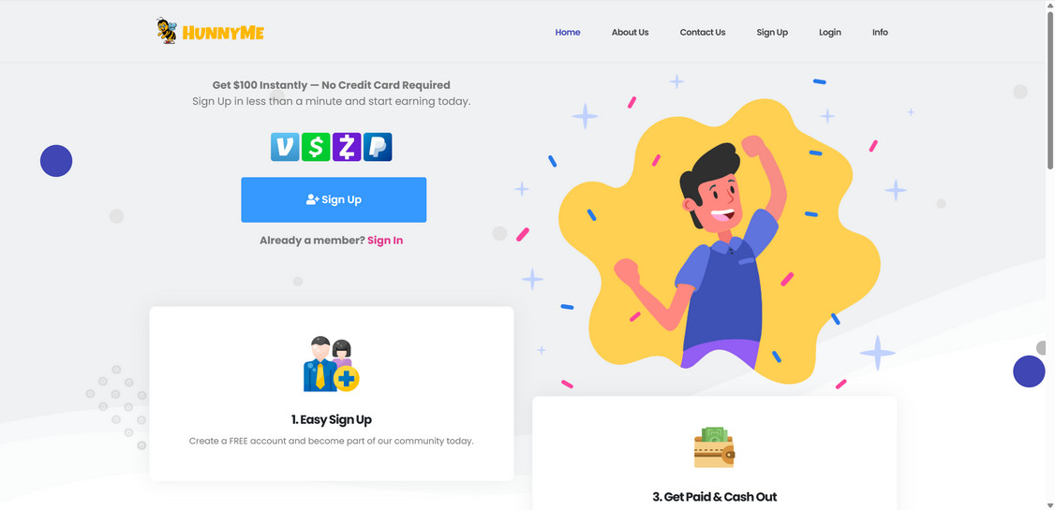
Task: Click the scrollbar up arrow
Action: pyautogui.click(x=1049, y=5)
